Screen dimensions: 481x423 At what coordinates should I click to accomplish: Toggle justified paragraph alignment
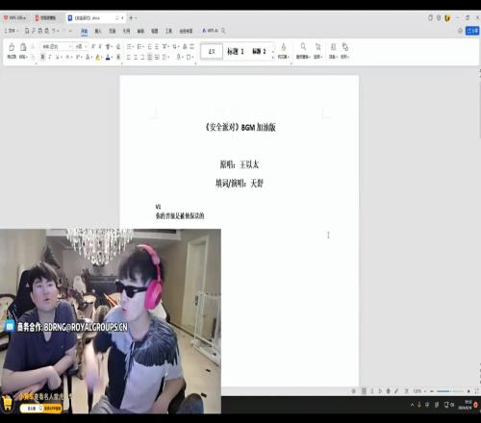pos(150,57)
